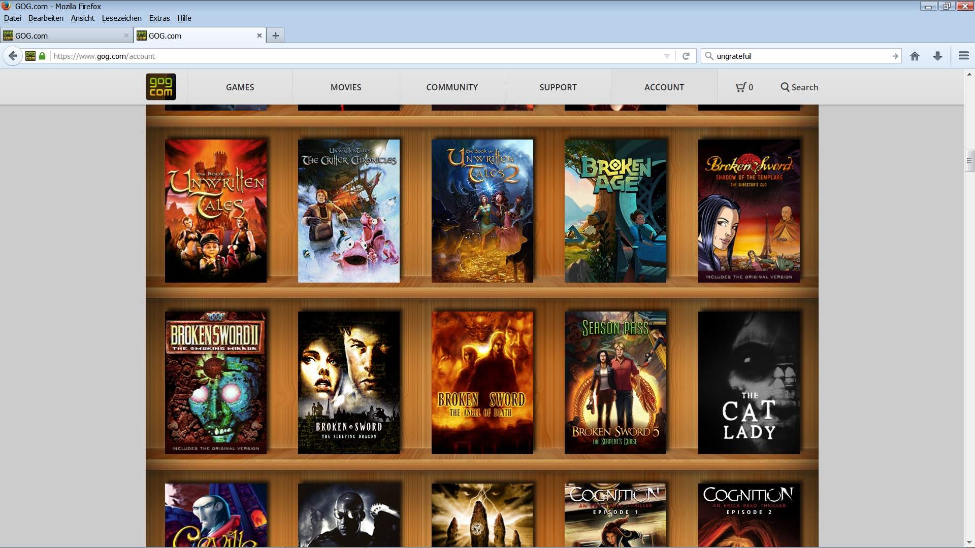Open a new tab with plus button

[x=275, y=36]
